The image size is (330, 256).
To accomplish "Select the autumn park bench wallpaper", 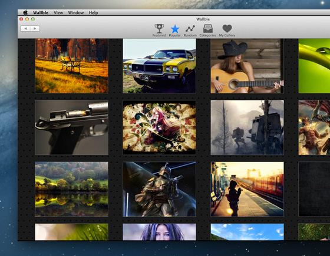I will point(71,66).
